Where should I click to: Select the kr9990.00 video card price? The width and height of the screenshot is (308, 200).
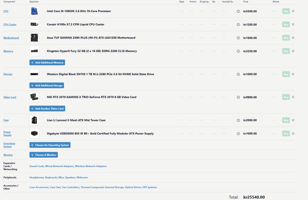click(x=250, y=97)
